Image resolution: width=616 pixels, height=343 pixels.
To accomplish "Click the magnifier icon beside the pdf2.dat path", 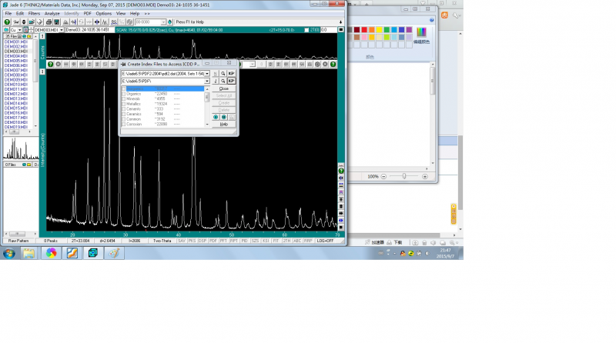I will click(x=223, y=72).
